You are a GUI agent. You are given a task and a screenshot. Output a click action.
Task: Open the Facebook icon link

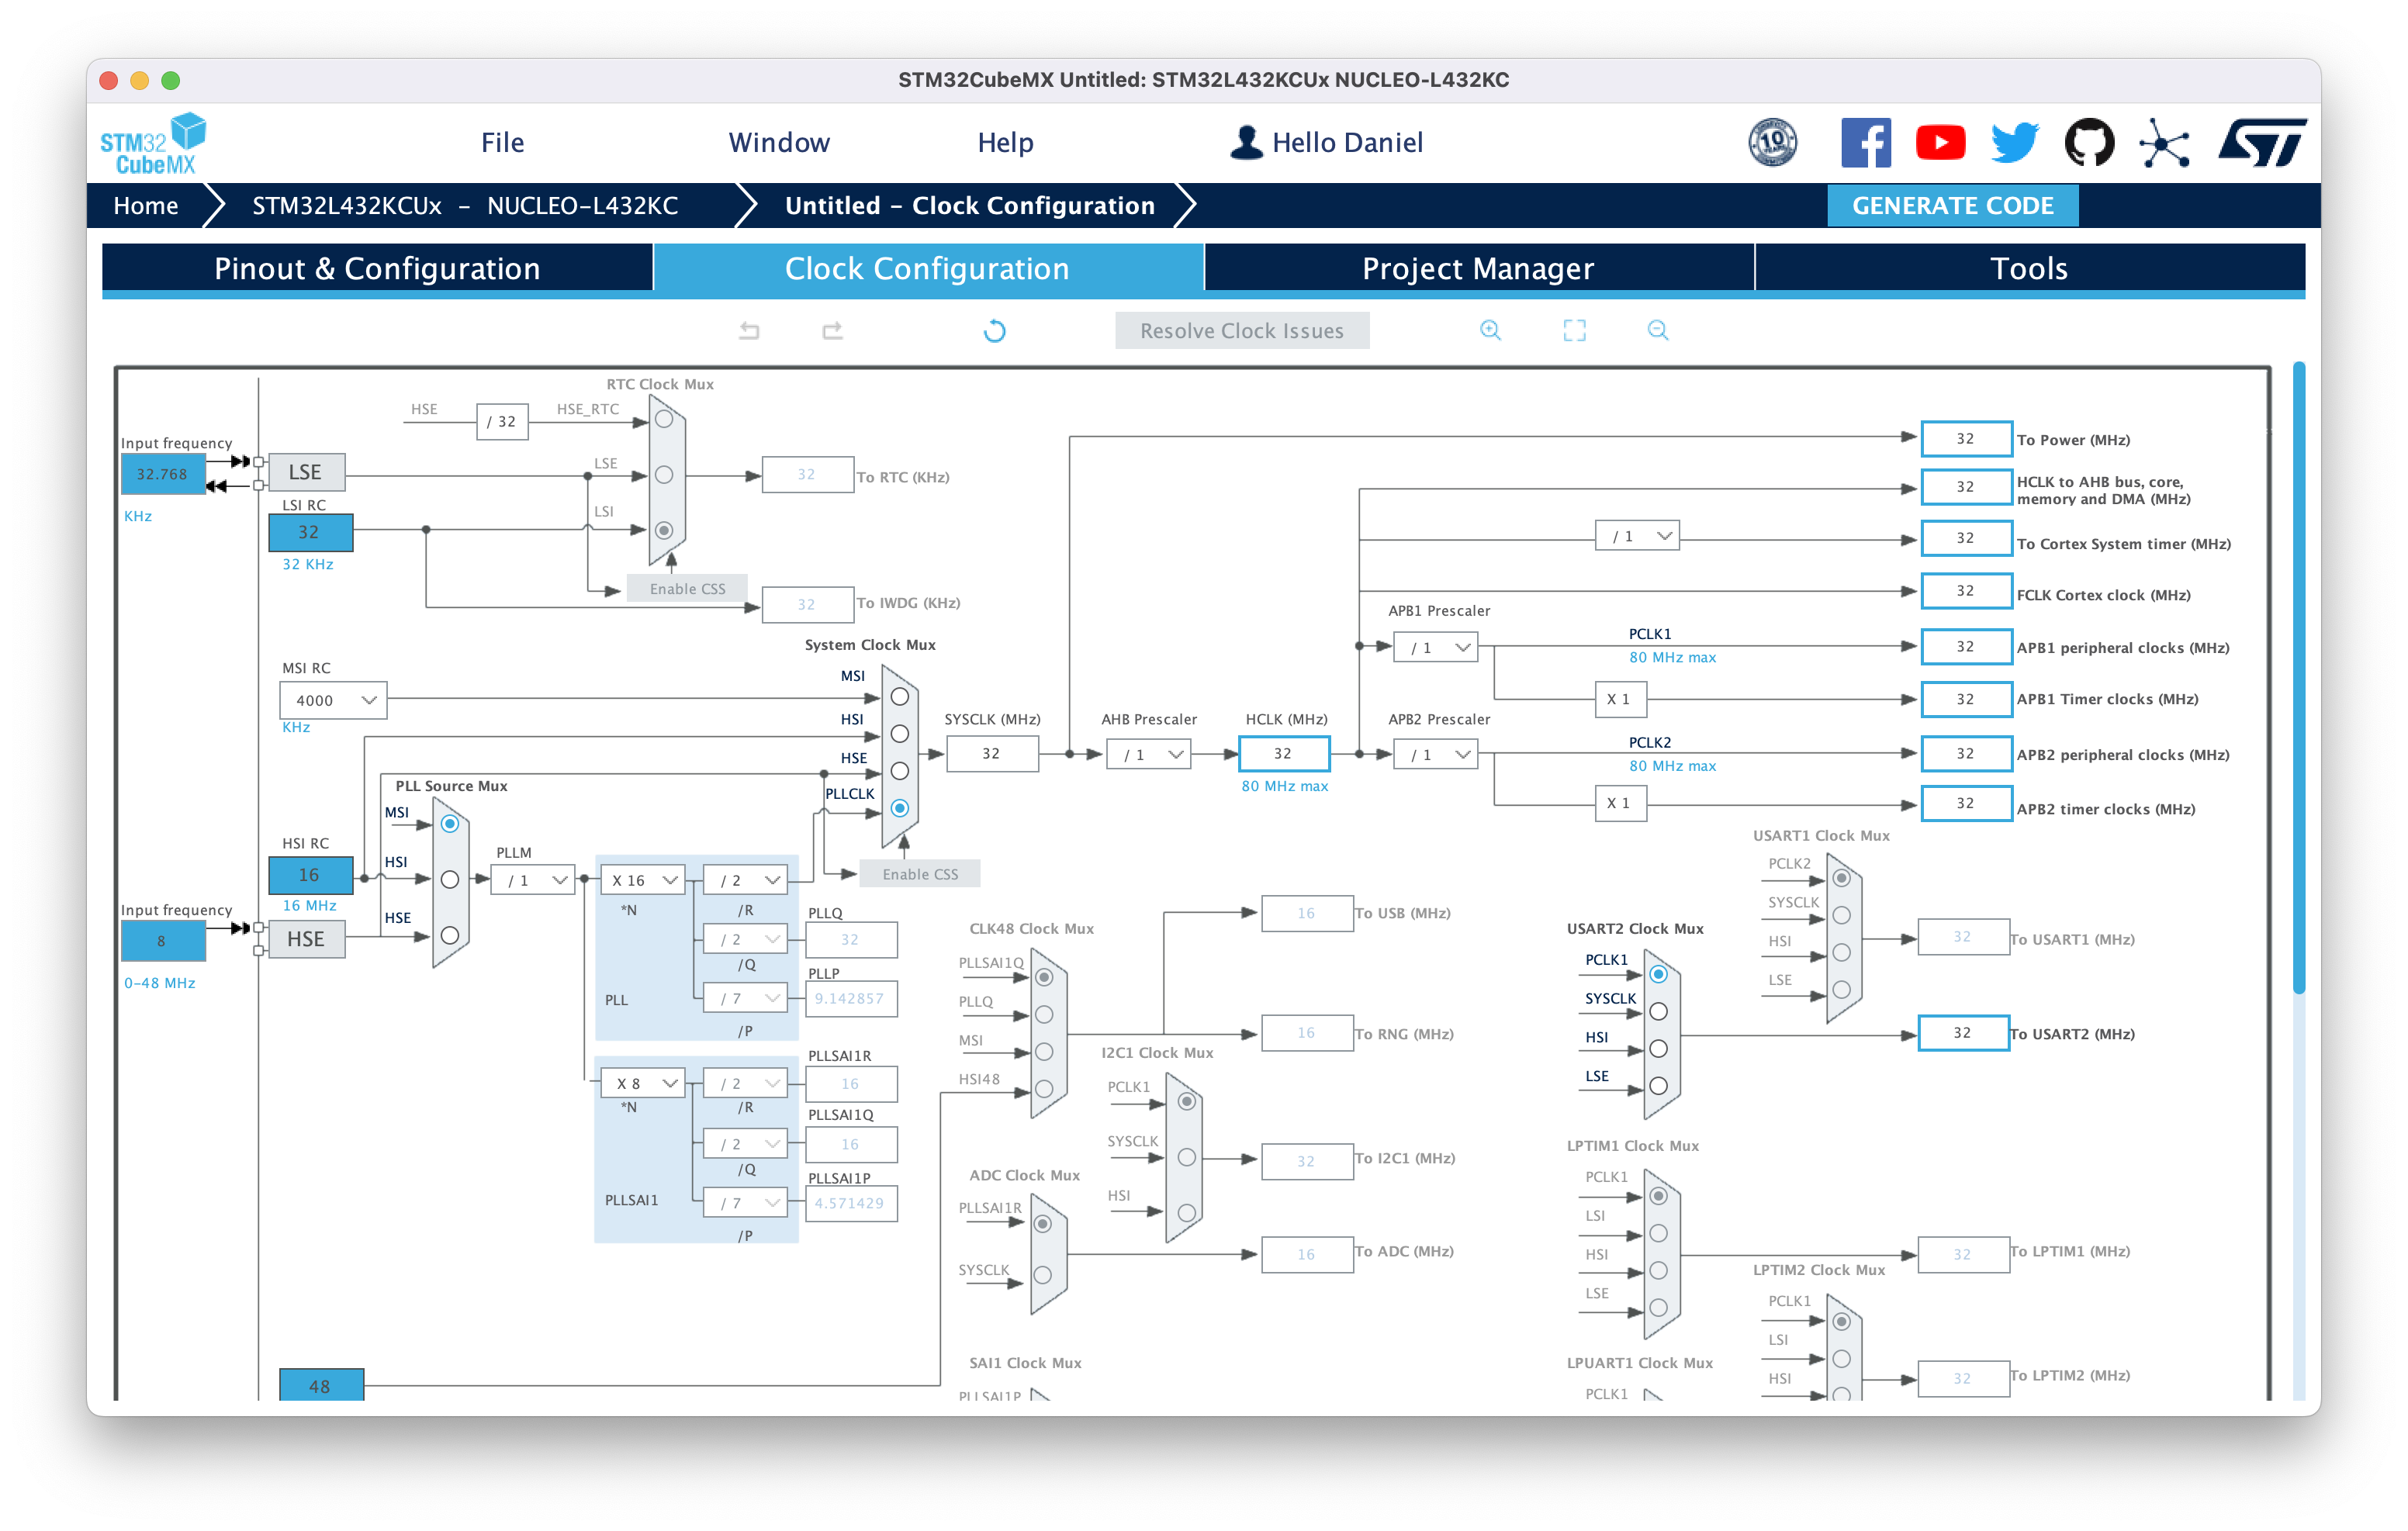(x=1865, y=142)
